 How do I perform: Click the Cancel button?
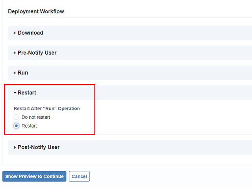(x=79, y=176)
